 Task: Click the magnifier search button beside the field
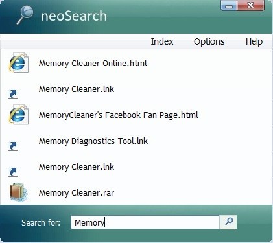point(228,222)
